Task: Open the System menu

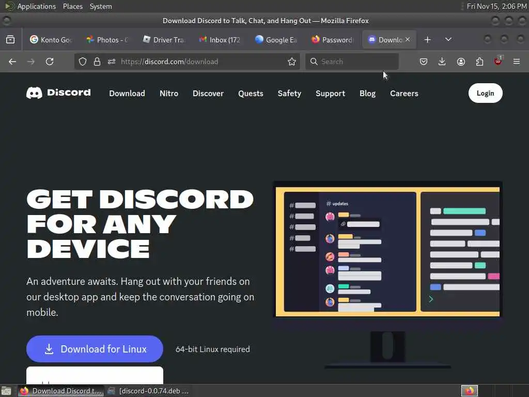Action: [101, 6]
